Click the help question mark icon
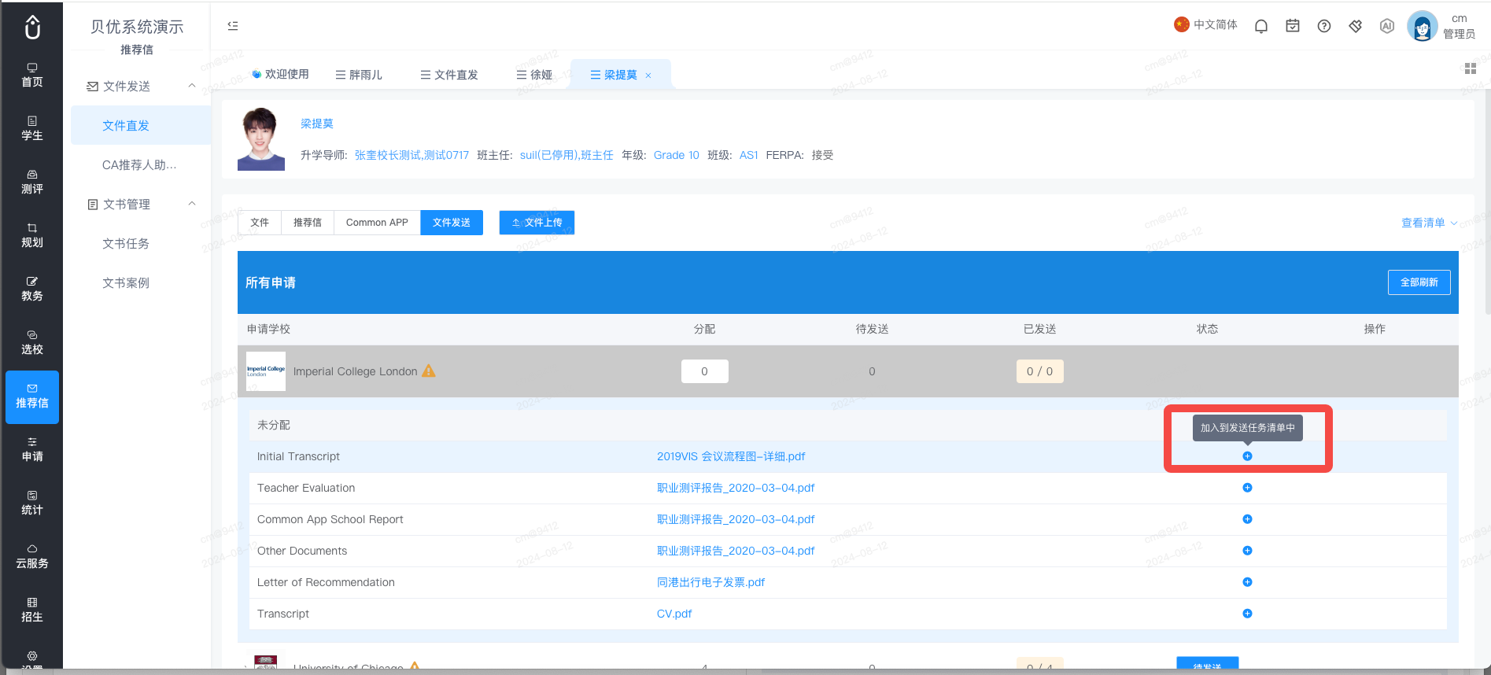Image resolution: width=1491 pixels, height=675 pixels. coord(1323,26)
